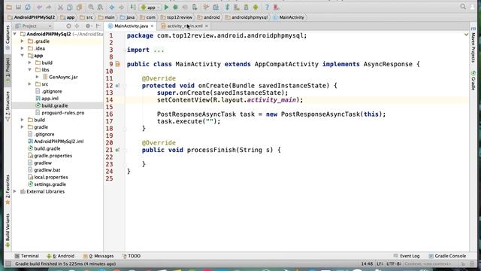Expand the folded import statement
The image size is (481, 271).
159,50
